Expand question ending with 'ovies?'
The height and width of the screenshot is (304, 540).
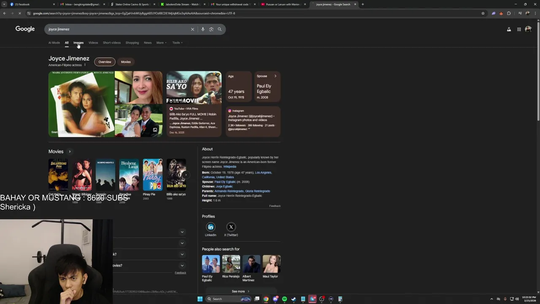tap(182, 266)
